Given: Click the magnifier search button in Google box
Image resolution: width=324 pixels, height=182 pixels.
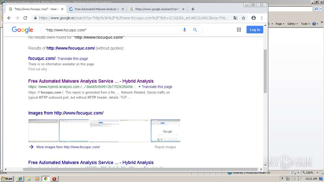Looking at the screenshot, I should [x=195, y=30].
